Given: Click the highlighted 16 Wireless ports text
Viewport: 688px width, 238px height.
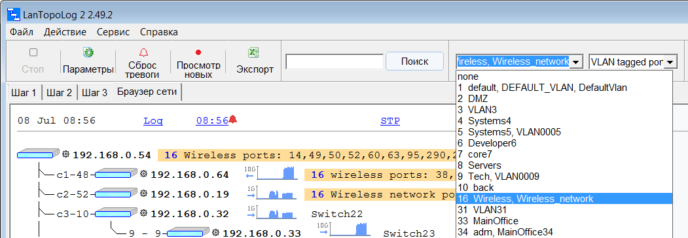Looking at the screenshot, I should pyautogui.click(x=307, y=155).
